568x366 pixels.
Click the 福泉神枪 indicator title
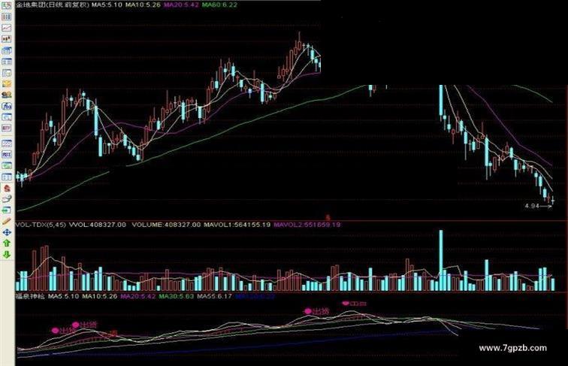point(30,296)
